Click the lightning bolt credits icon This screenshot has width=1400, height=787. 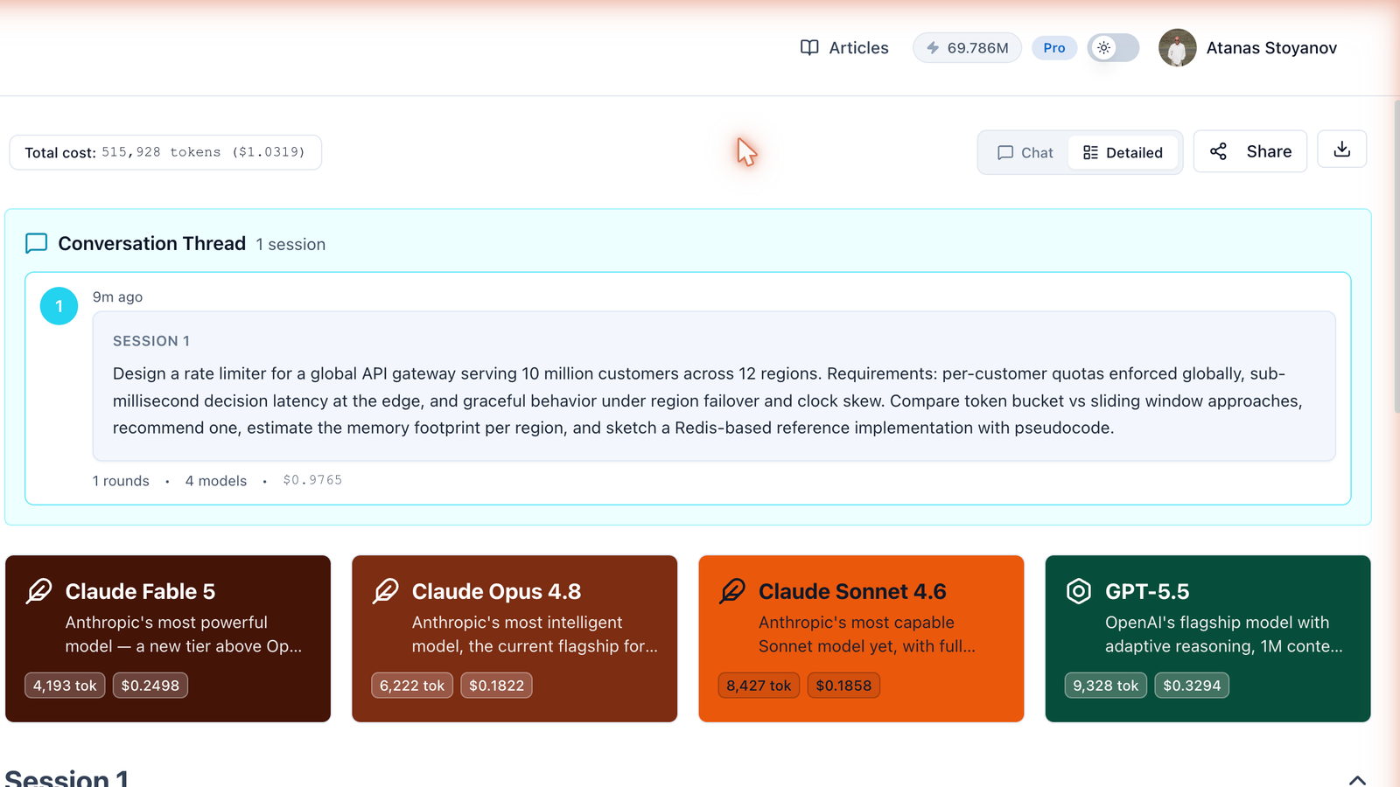tap(933, 47)
